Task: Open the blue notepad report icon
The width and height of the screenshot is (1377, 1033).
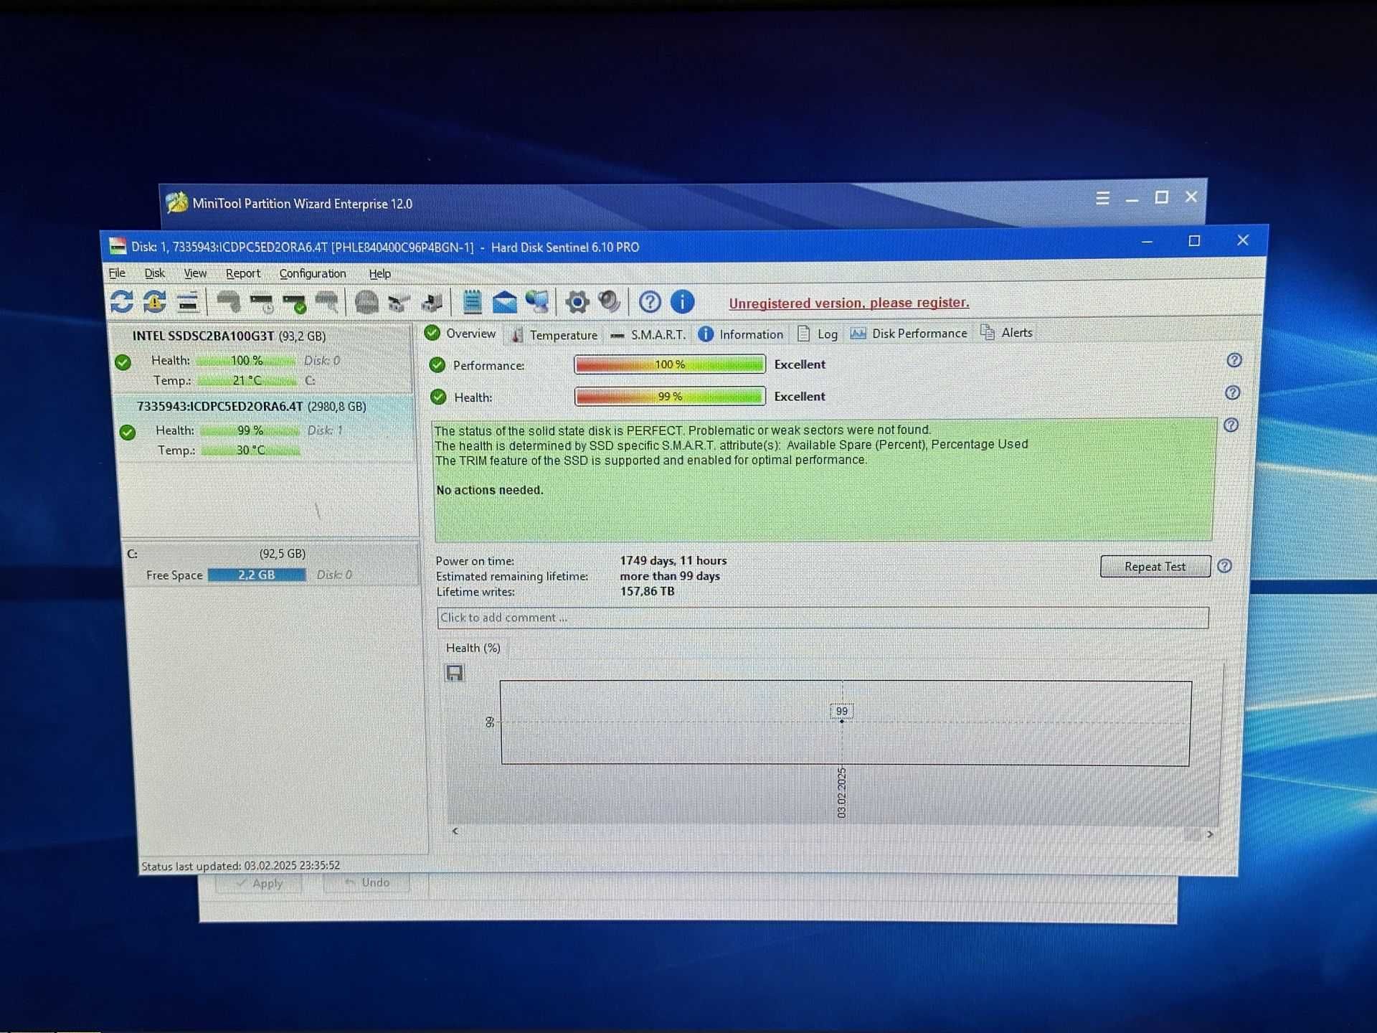Action: tap(472, 302)
